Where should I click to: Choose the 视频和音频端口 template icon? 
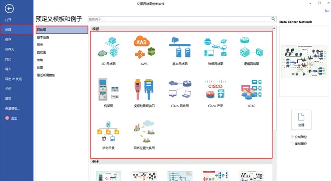click(144, 89)
